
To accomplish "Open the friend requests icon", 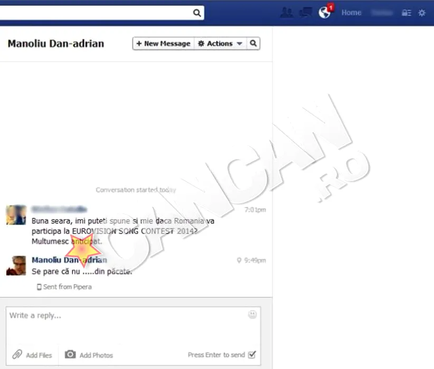I will [x=287, y=13].
